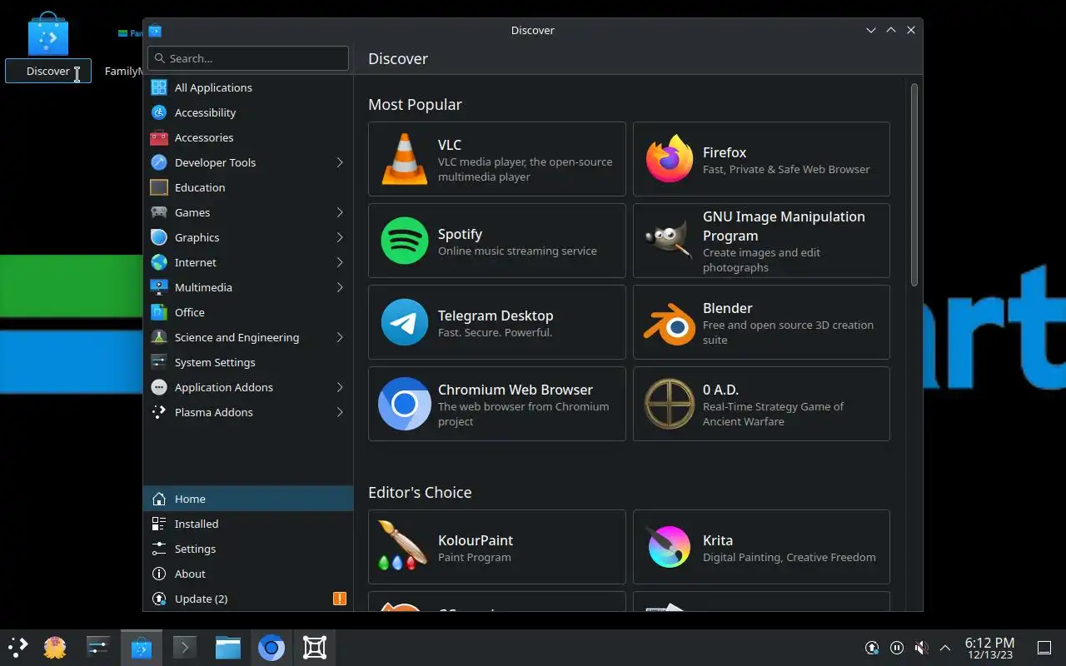The width and height of the screenshot is (1066, 666).
Task: Open the second taskbar app with flower icon
Action: (x=55, y=647)
